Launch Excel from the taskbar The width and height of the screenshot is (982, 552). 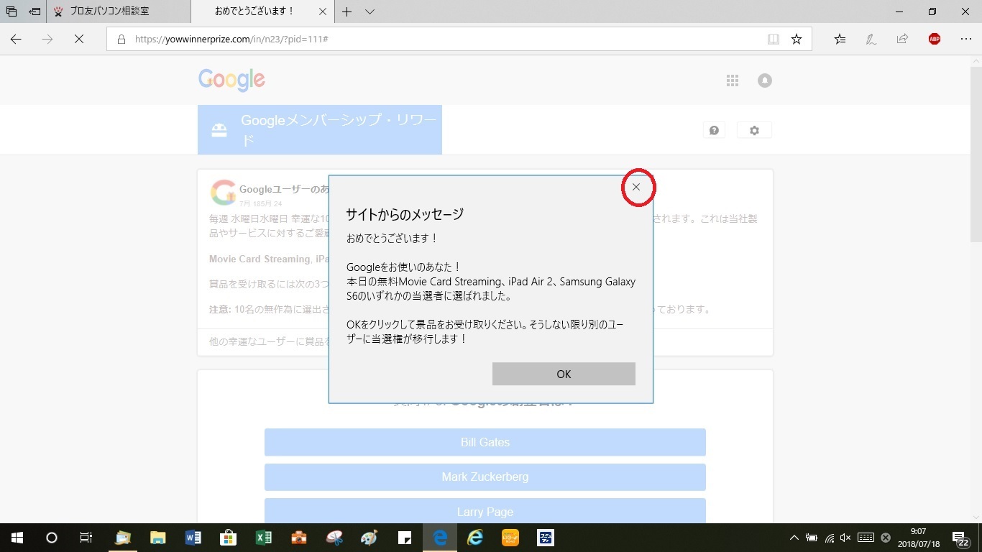click(264, 538)
